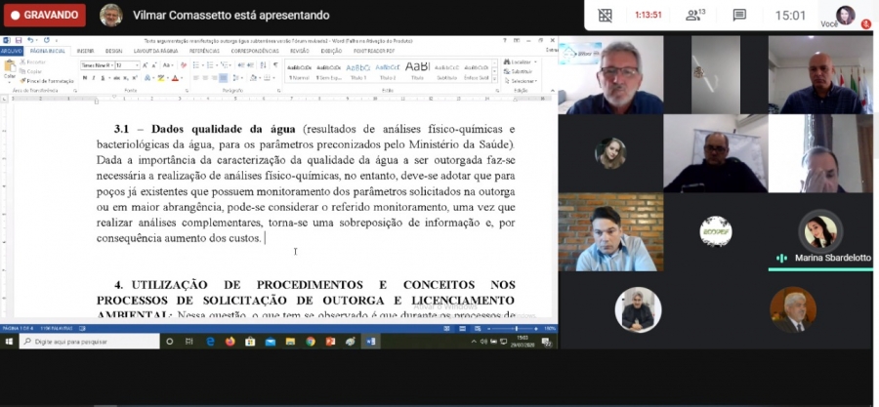Click the numbered list icon

pyautogui.click(x=210, y=65)
